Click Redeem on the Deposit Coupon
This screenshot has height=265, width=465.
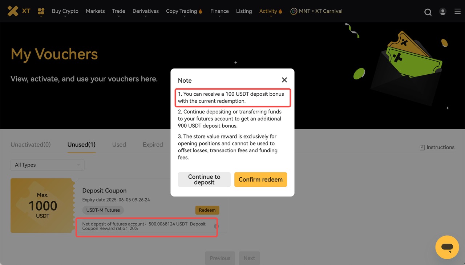tap(207, 210)
